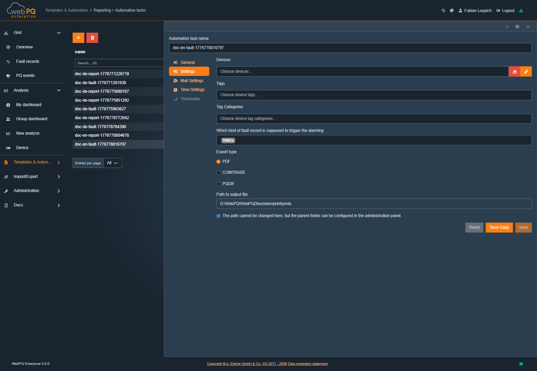Screen dimensions: 537x371
Task: Uncheck the PDF export type
Action: 218,161
